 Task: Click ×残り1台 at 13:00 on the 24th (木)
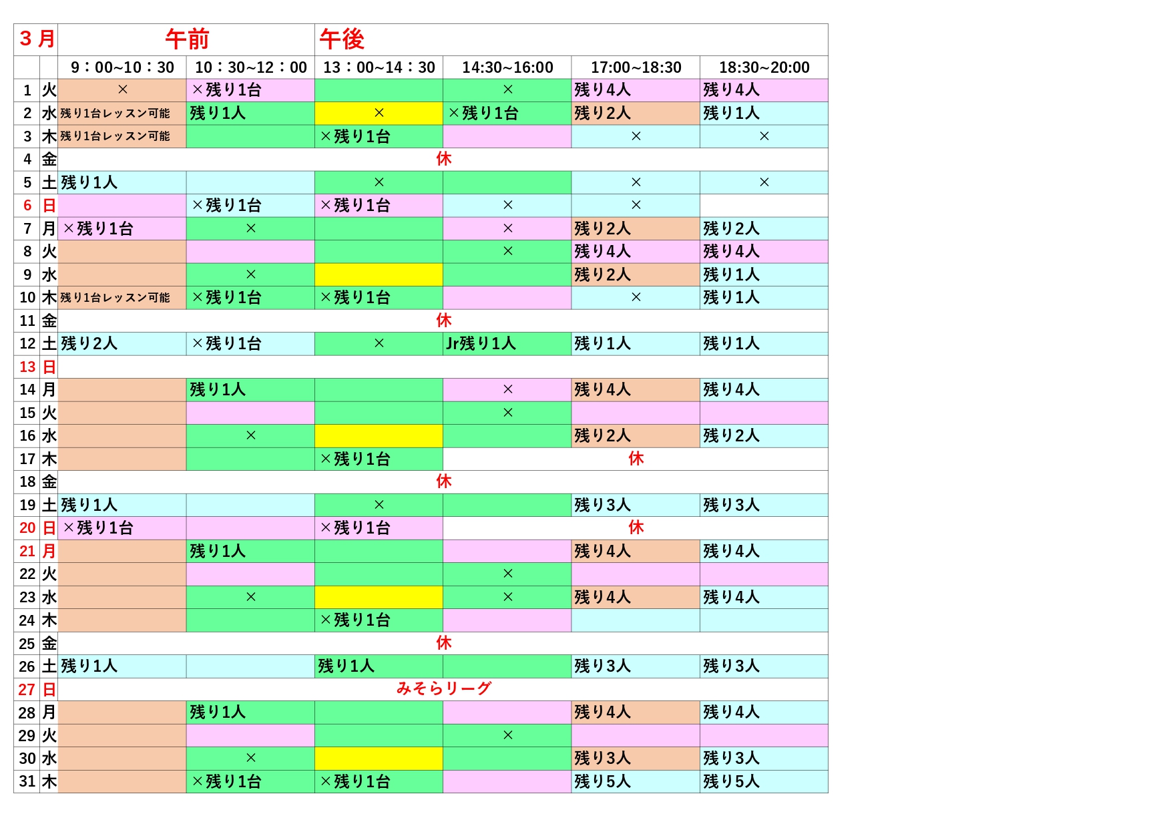[355, 620]
